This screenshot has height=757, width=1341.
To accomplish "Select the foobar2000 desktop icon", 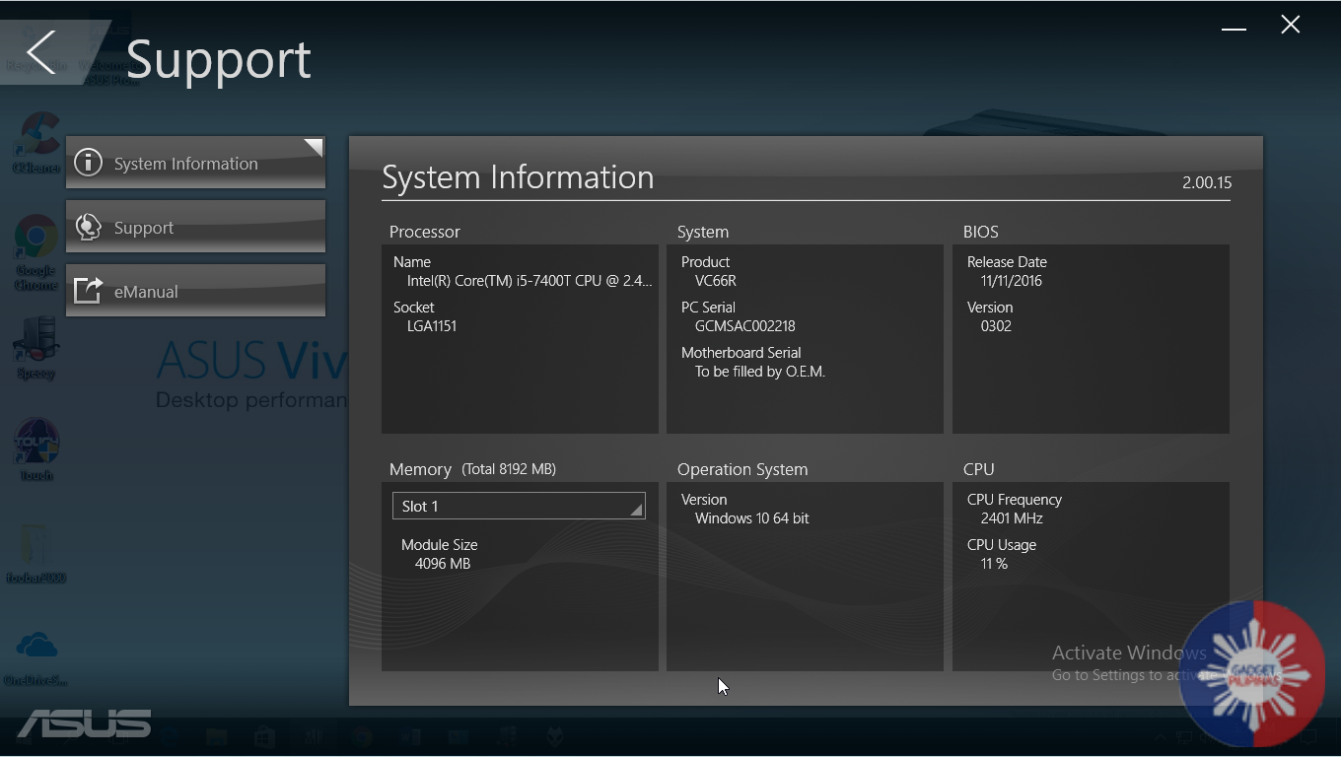I will click(35, 551).
